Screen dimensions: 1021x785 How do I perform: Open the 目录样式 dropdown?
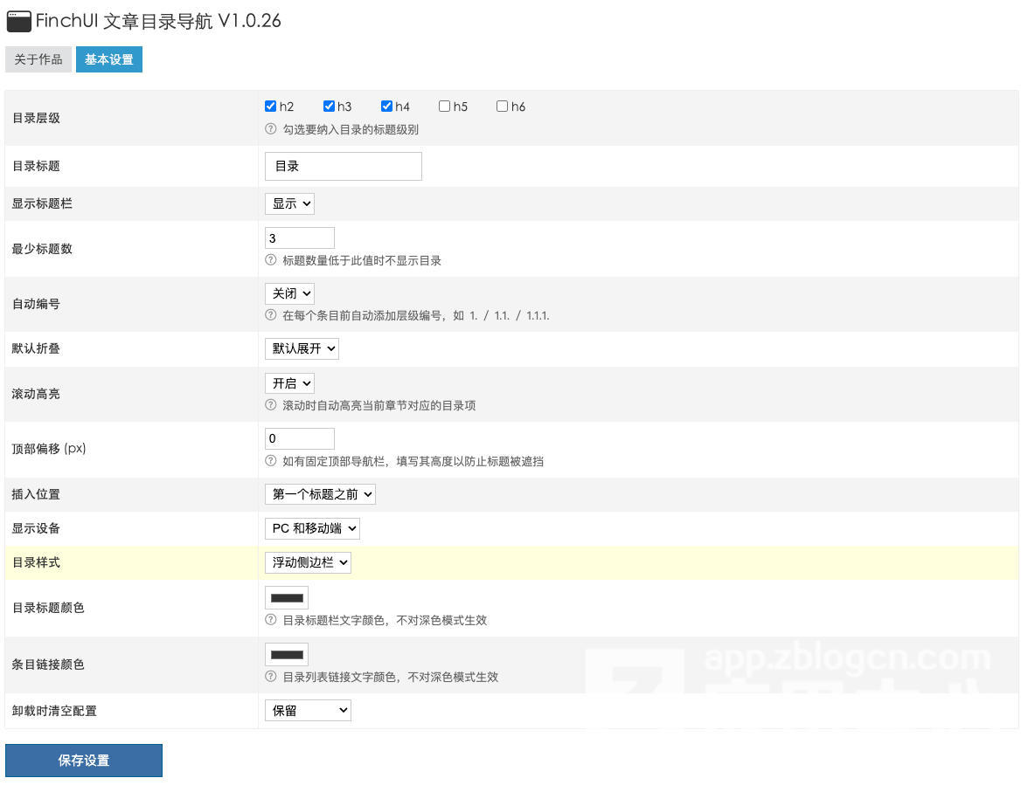coord(307,562)
